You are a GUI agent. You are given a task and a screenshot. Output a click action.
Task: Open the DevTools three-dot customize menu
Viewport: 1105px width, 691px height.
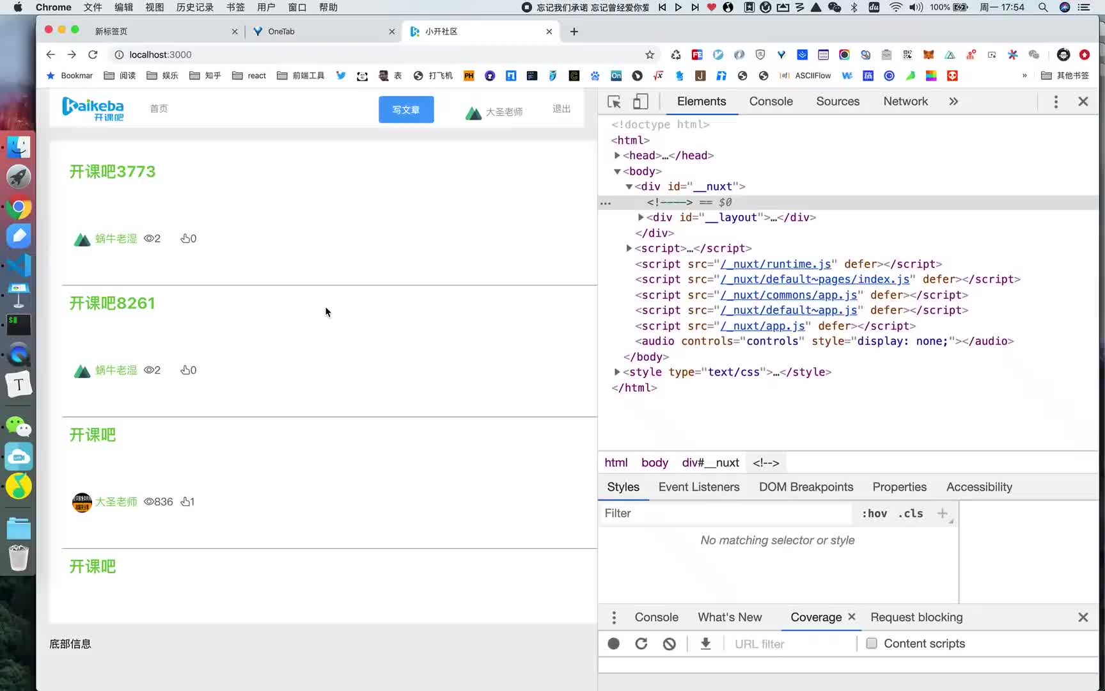tap(1056, 102)
